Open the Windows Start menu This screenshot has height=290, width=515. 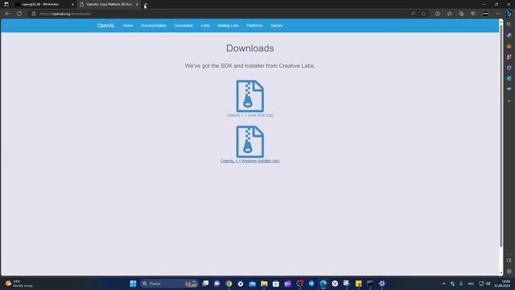click(133, 284)
